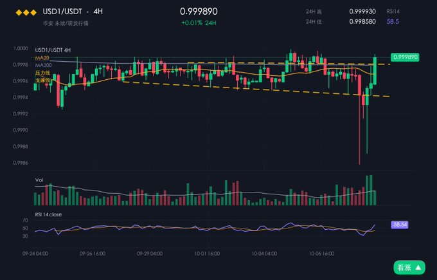Click the 24H low value 0.998580

[362, 21]
